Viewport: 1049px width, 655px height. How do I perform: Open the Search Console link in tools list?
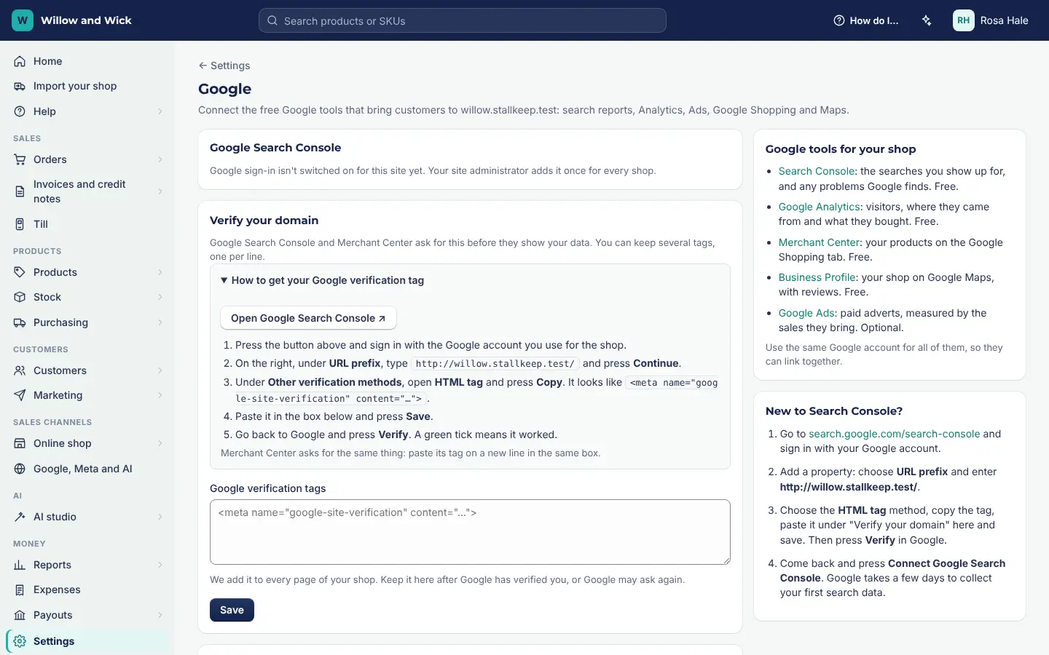pyautogui.click(x=817, y=171)
